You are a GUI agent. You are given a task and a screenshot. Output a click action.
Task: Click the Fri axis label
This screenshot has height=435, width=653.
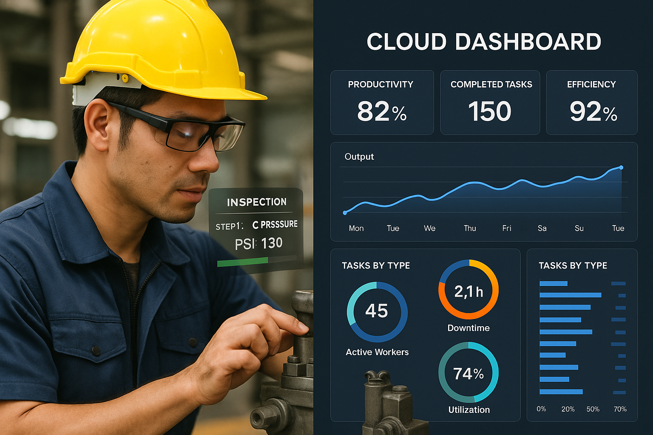507,229
